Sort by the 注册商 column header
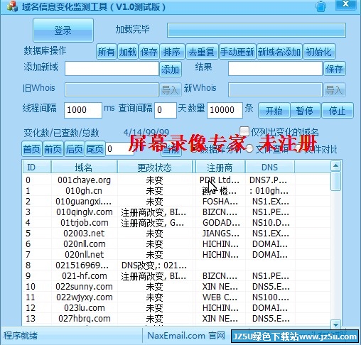Image resolution: width=361 pixels, height=345 pixels. point(220,168)
